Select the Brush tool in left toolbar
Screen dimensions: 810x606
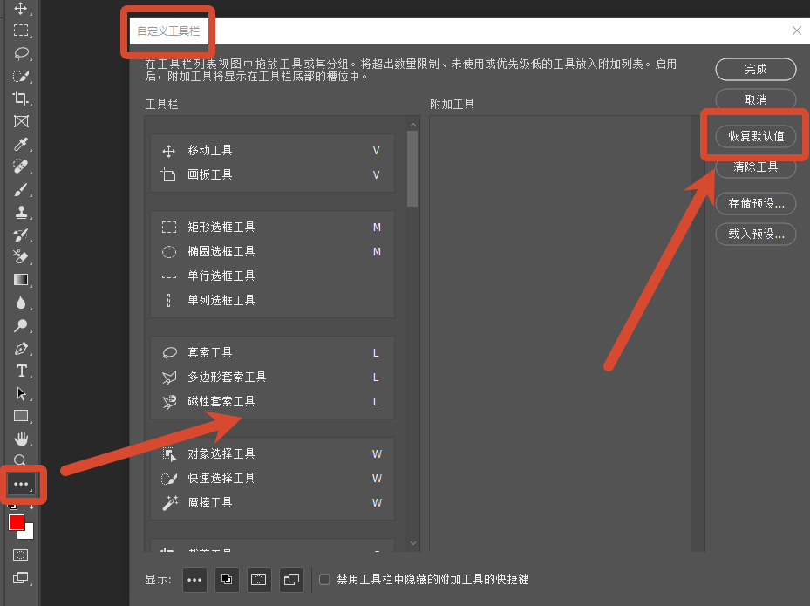(x=21, y=189)
